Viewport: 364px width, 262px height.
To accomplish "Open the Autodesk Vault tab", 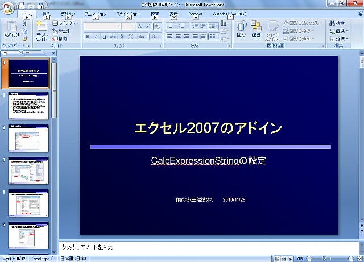I will (x=230, y=14).
